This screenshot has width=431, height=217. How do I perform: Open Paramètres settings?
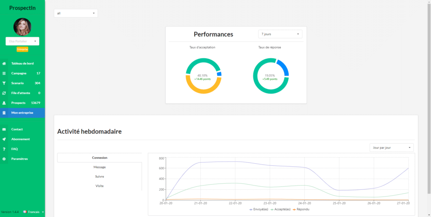pos(23,159)
